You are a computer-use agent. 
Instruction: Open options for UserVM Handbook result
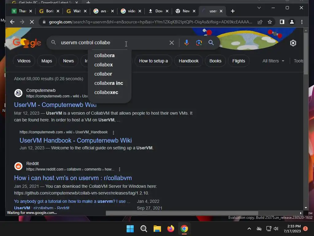tap(113, 133)
